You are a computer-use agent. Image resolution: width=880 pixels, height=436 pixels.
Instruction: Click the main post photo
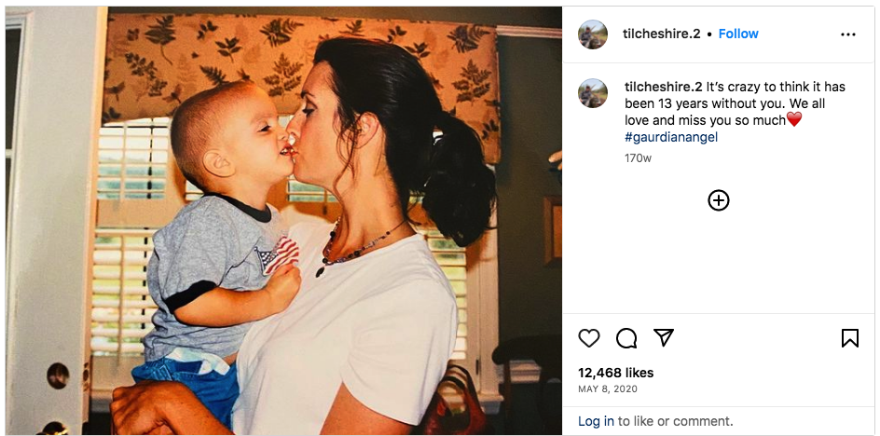[283, 221]
